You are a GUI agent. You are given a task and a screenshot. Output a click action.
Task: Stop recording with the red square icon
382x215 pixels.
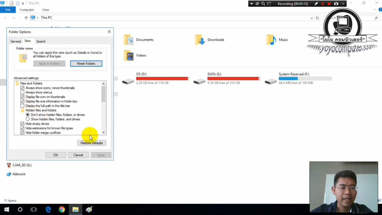pyautogui.click(x=329, y=4)
